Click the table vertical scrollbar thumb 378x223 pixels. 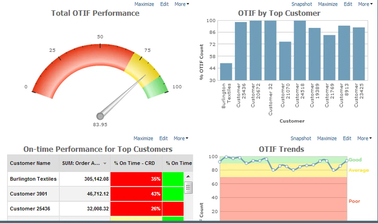[x=189, y=187]
